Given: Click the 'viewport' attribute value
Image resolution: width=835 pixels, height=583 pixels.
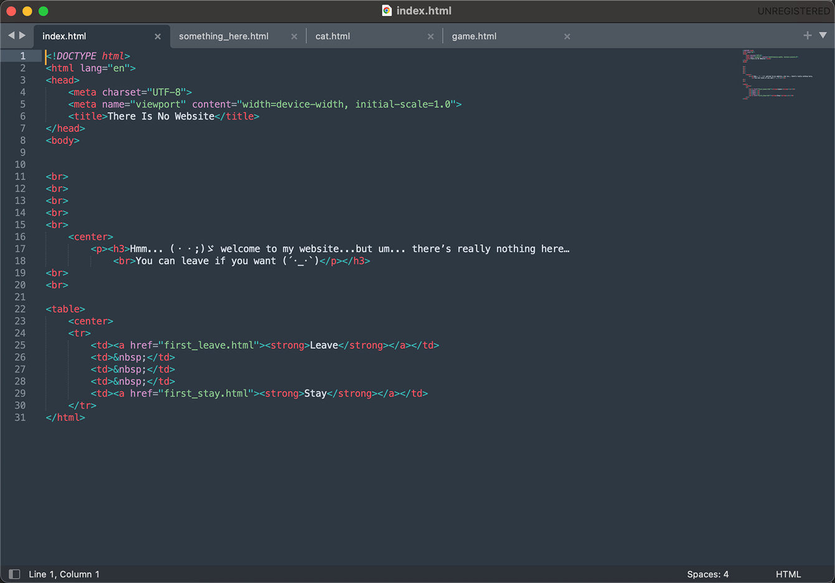Looking at the screenshot, I should click(158, 104).
